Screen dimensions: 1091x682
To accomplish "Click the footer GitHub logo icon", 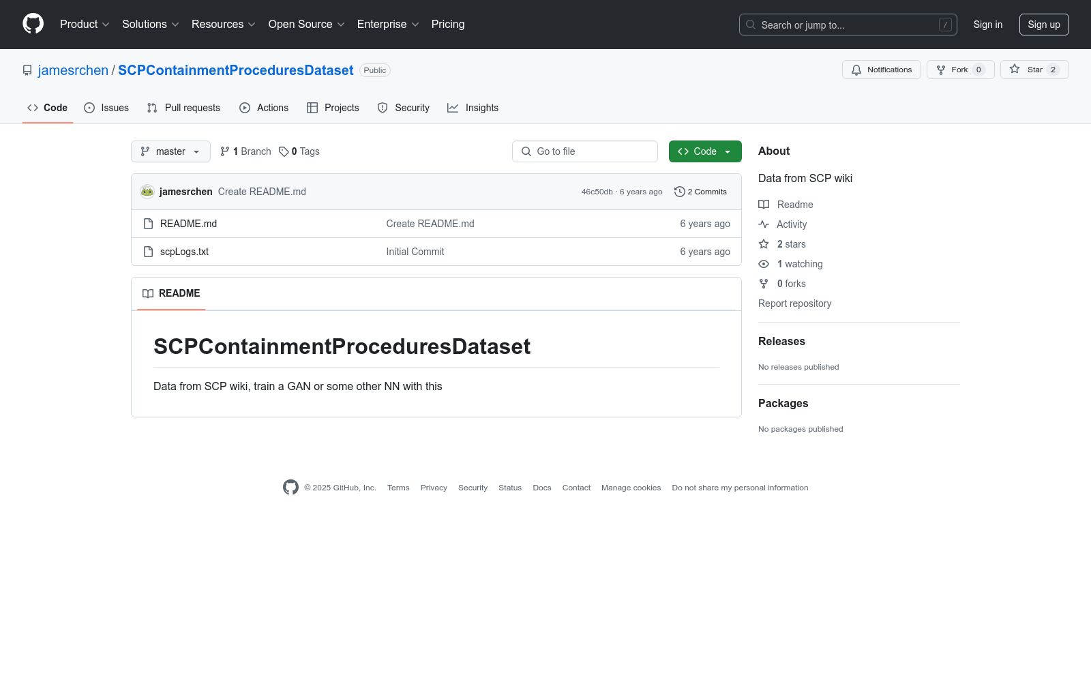I will pyautogui.click(x=290, y=487).
